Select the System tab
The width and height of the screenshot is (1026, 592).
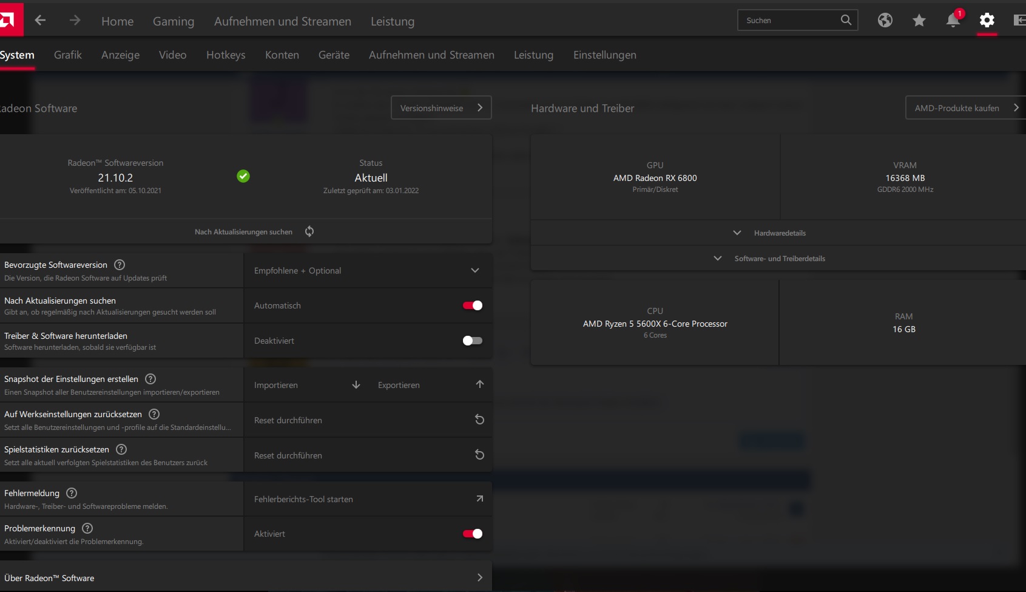click(x=17, y=55)
